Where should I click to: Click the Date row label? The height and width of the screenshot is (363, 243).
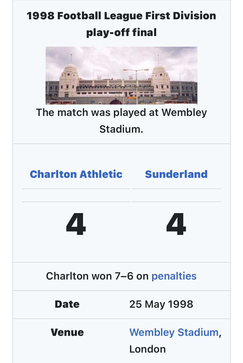coord(67,304)
